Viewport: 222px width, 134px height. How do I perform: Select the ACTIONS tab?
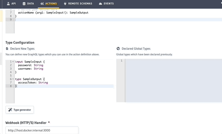(49, 4)
